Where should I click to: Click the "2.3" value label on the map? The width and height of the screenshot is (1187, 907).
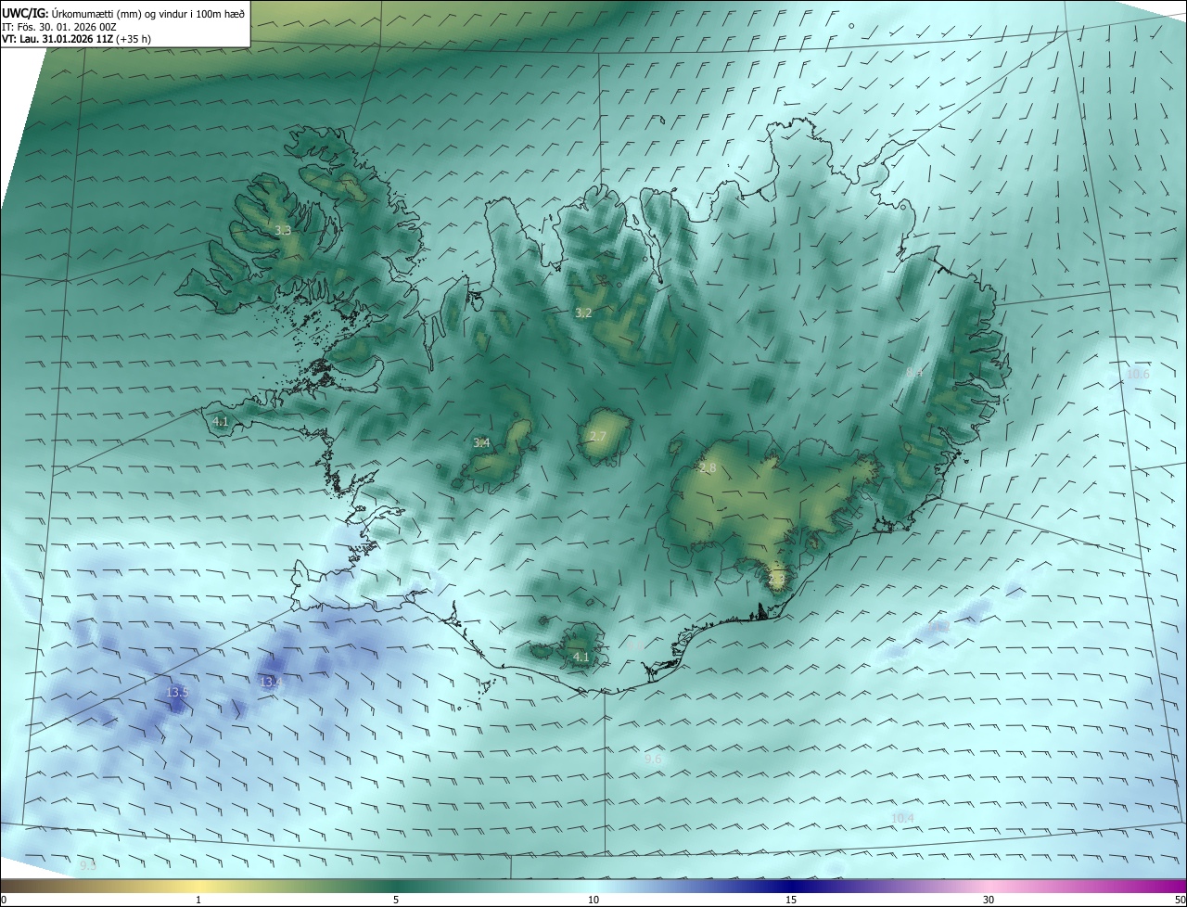tap(777, 580)
